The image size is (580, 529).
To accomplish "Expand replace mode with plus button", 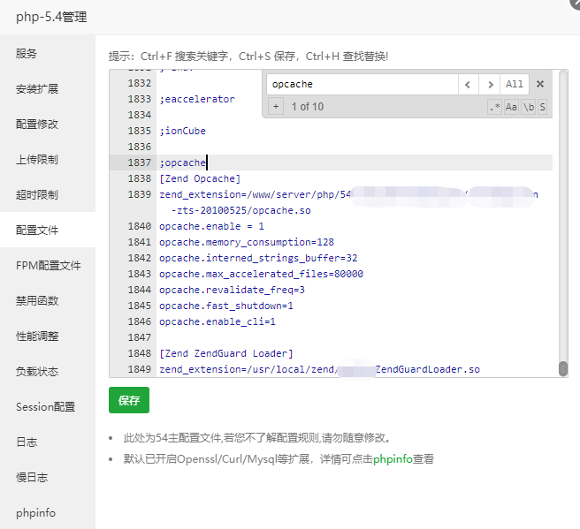I will [x=276, y=107].
